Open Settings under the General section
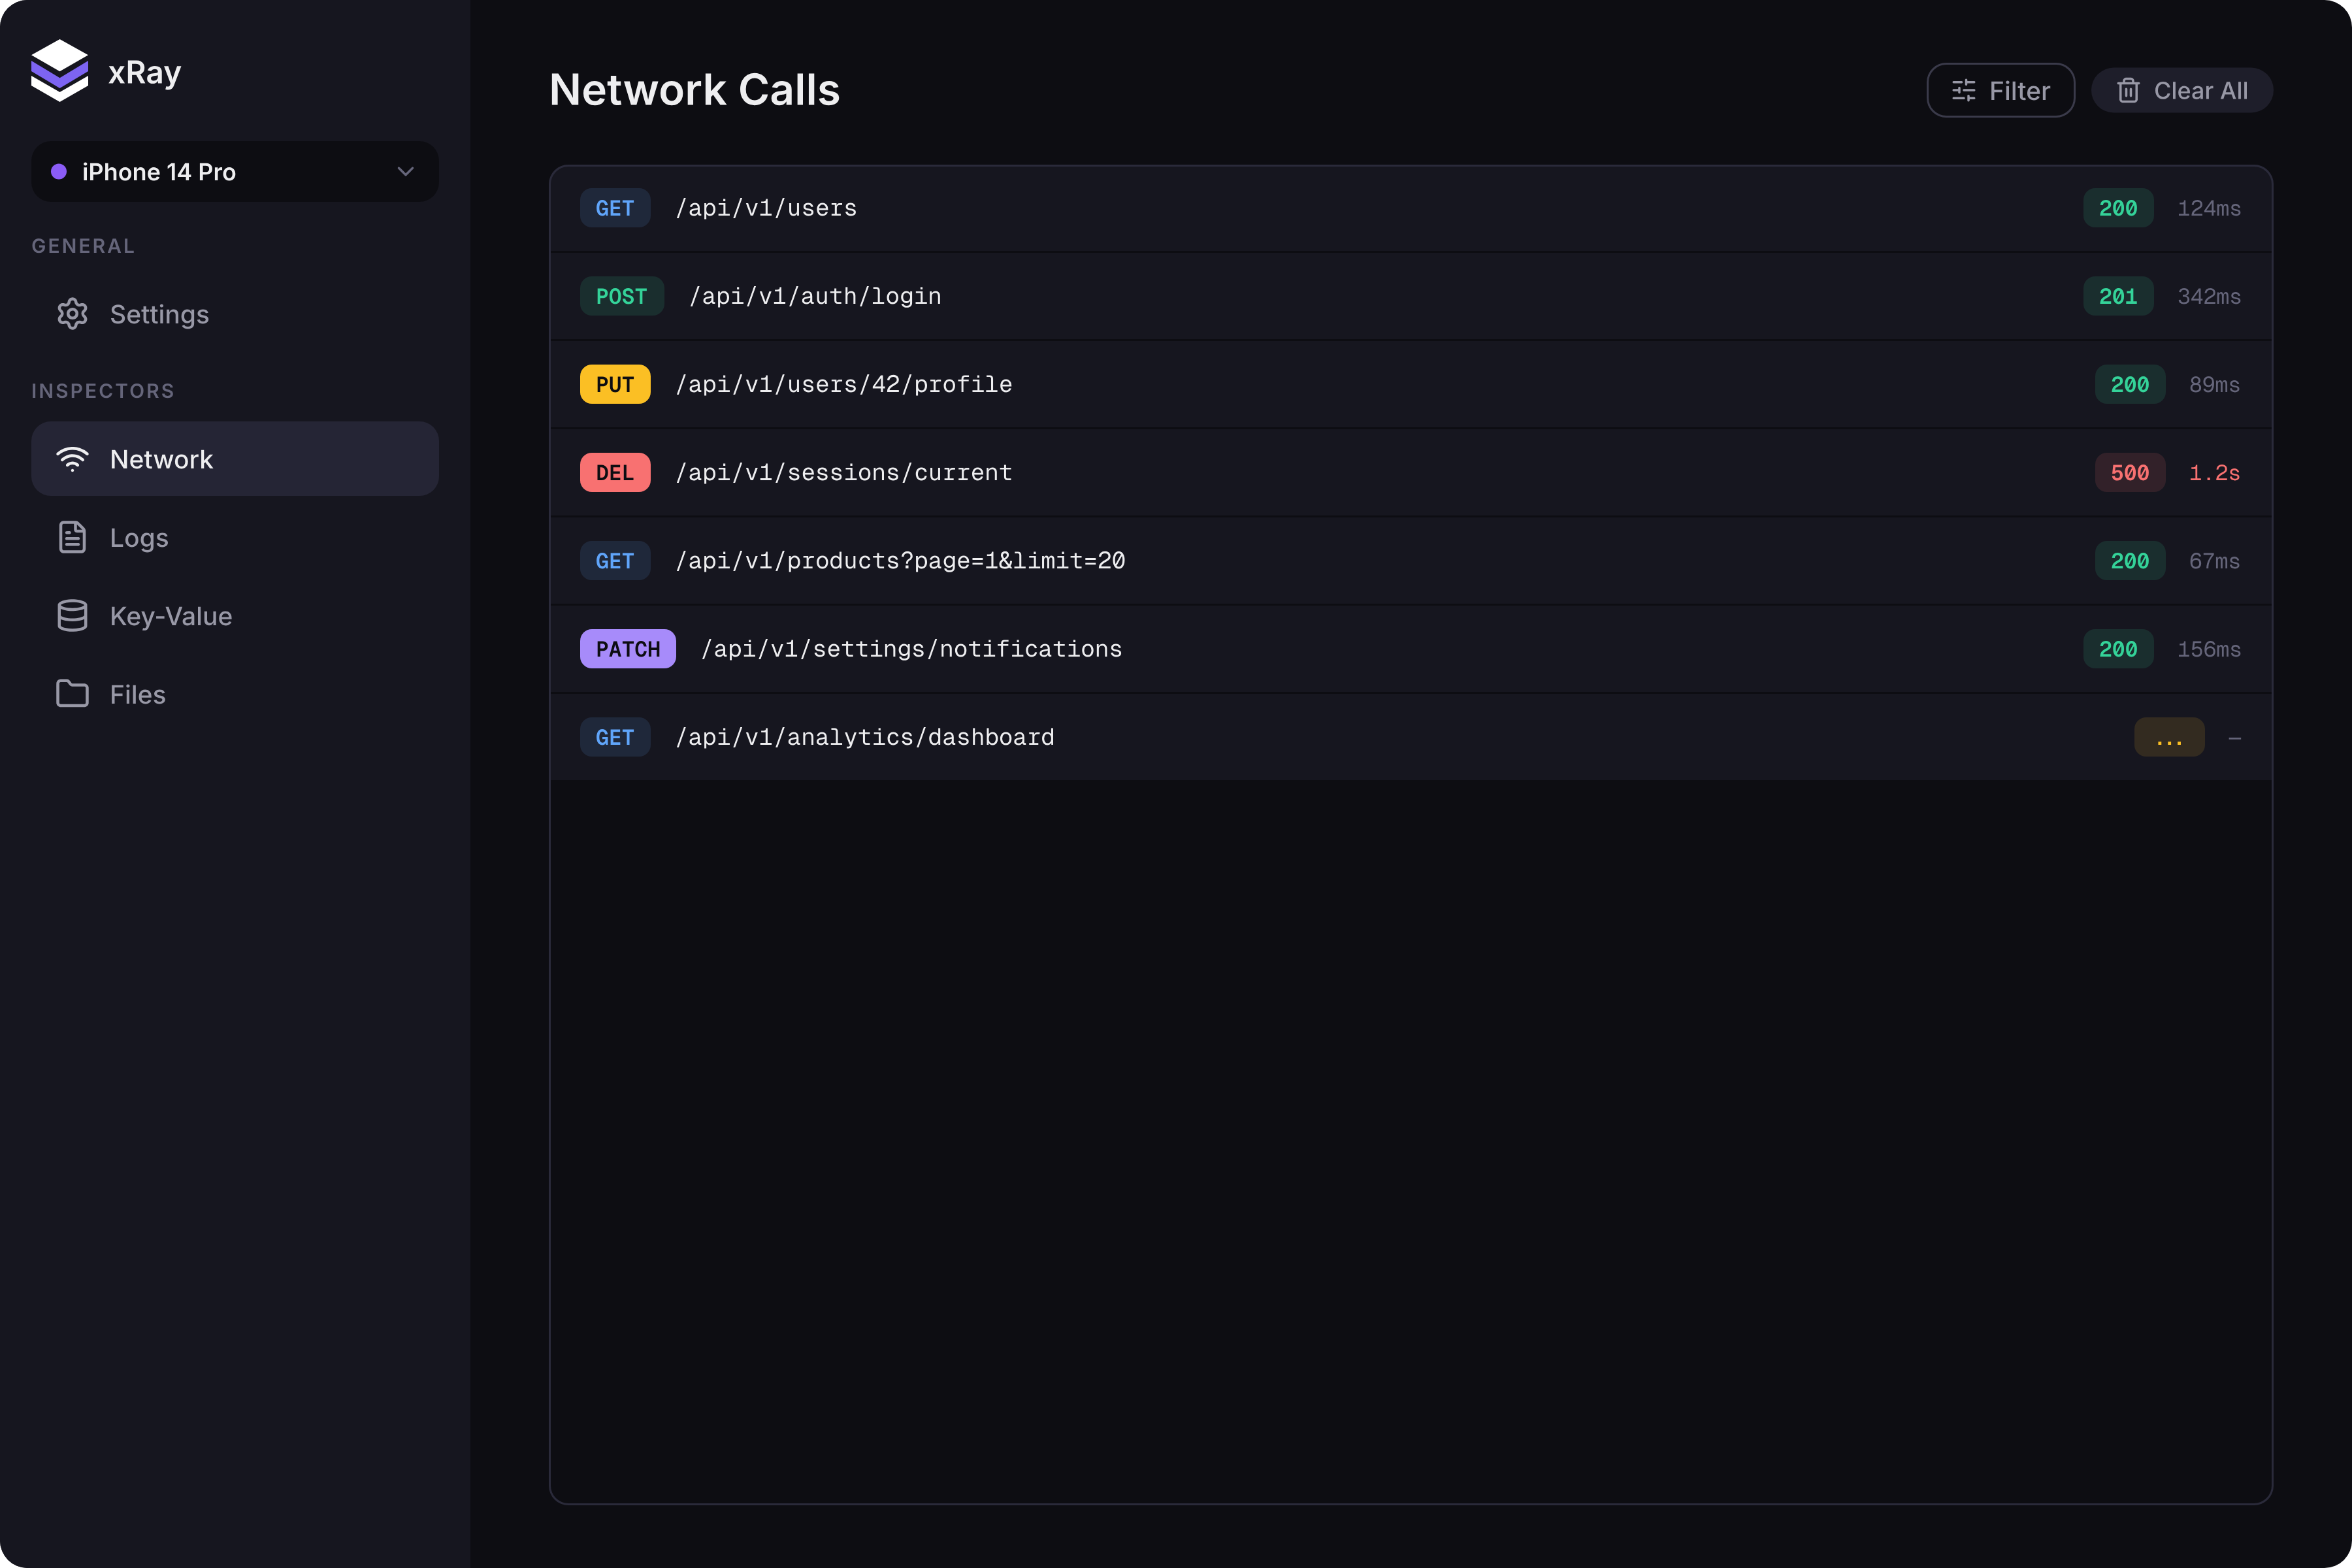Screen dimensions: 2352x1568 tap(159, 313)
